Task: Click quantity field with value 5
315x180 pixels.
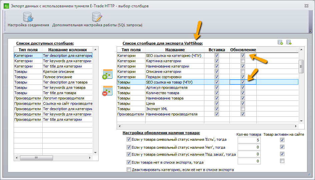Action: point(249,140)
